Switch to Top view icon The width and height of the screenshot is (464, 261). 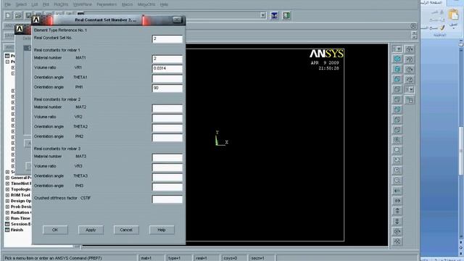[x=397, y=99]
